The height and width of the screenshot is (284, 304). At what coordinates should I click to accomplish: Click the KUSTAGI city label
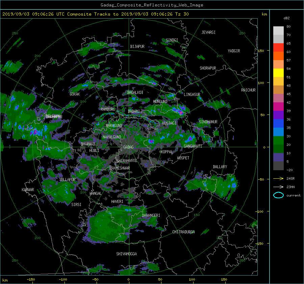169,123
